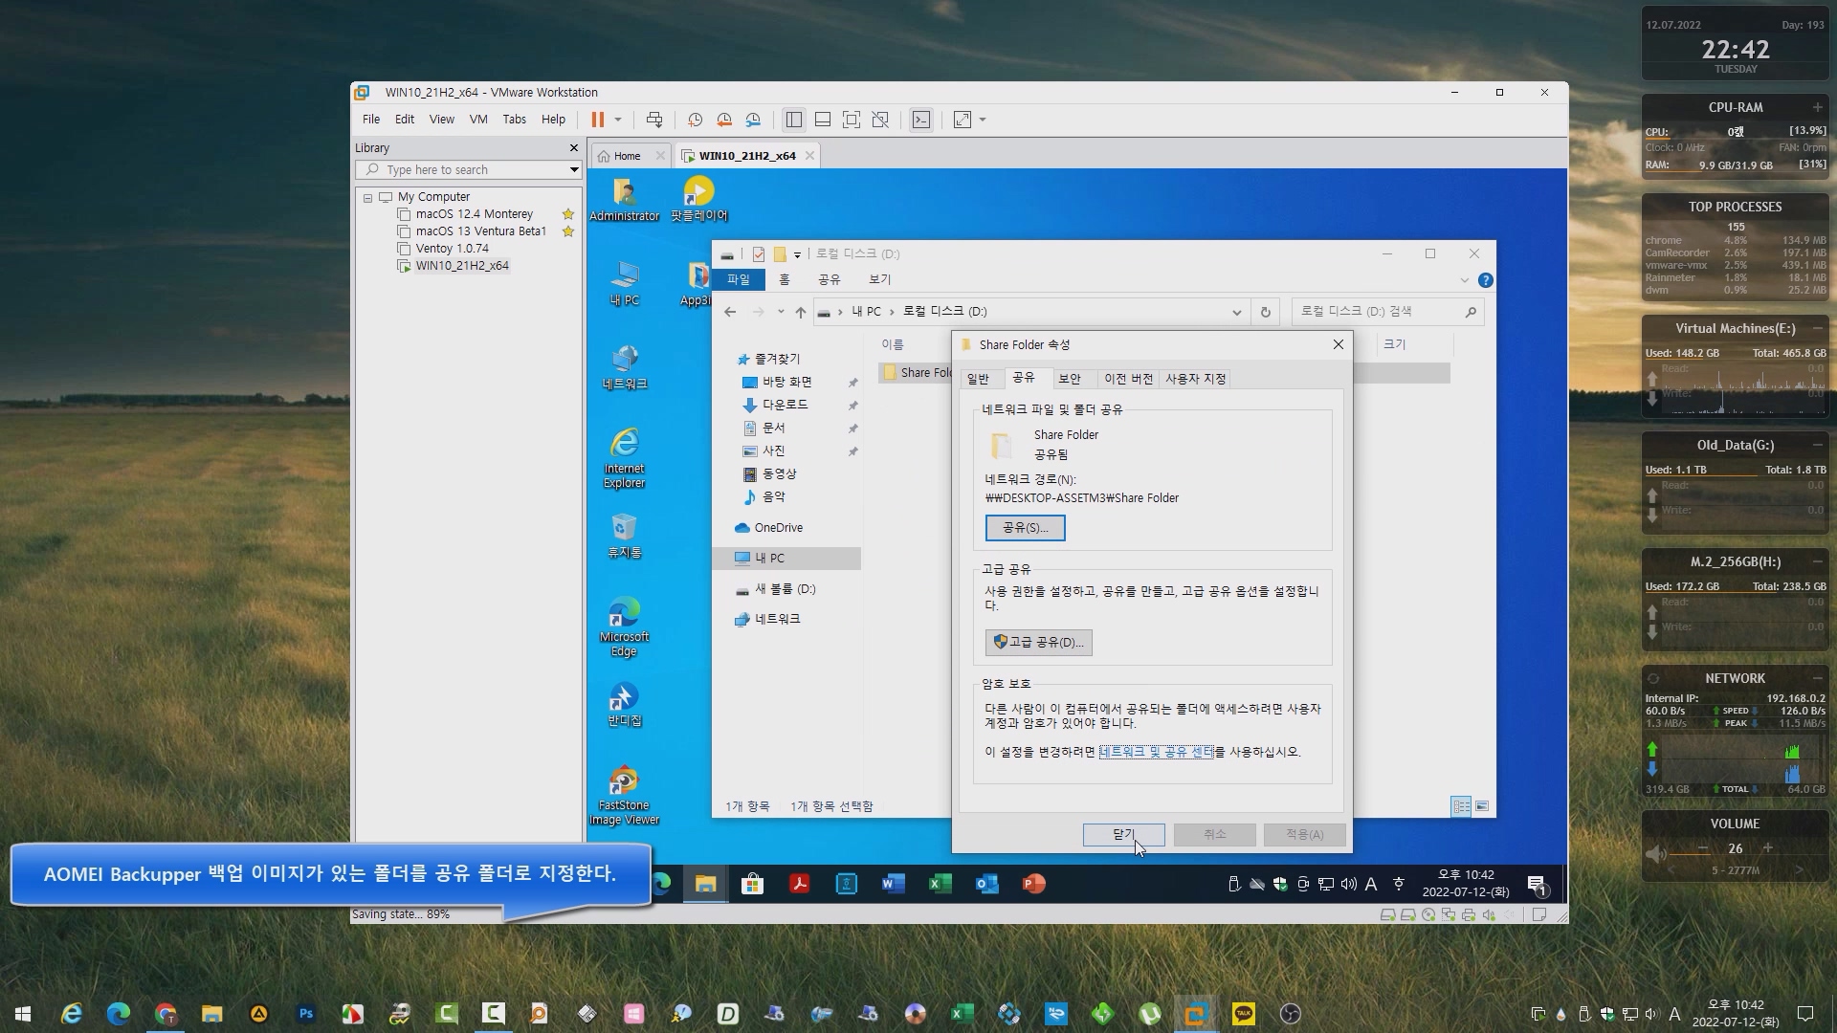This screenshot has width=1837, height=1033.
Task: Toggle the VMware library sidebar icon
Action: tap(794, 120)
